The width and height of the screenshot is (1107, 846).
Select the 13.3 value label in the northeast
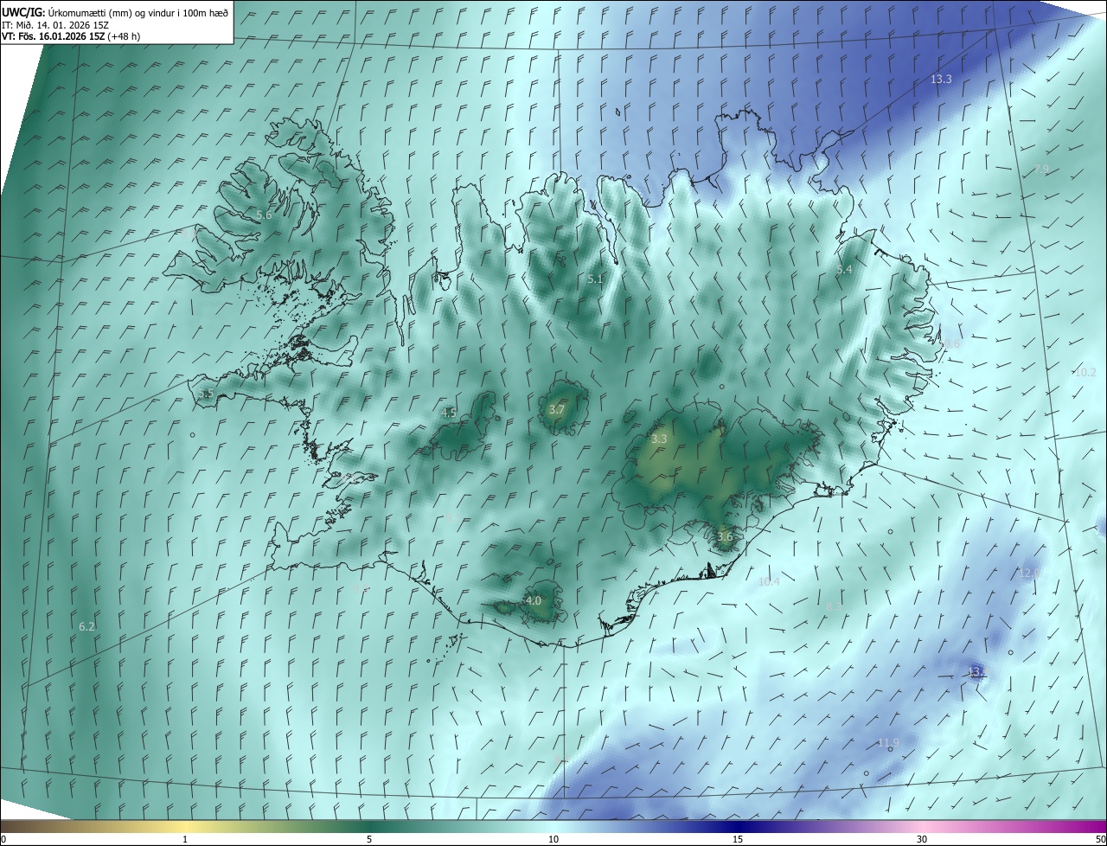[x=941, y=80]
